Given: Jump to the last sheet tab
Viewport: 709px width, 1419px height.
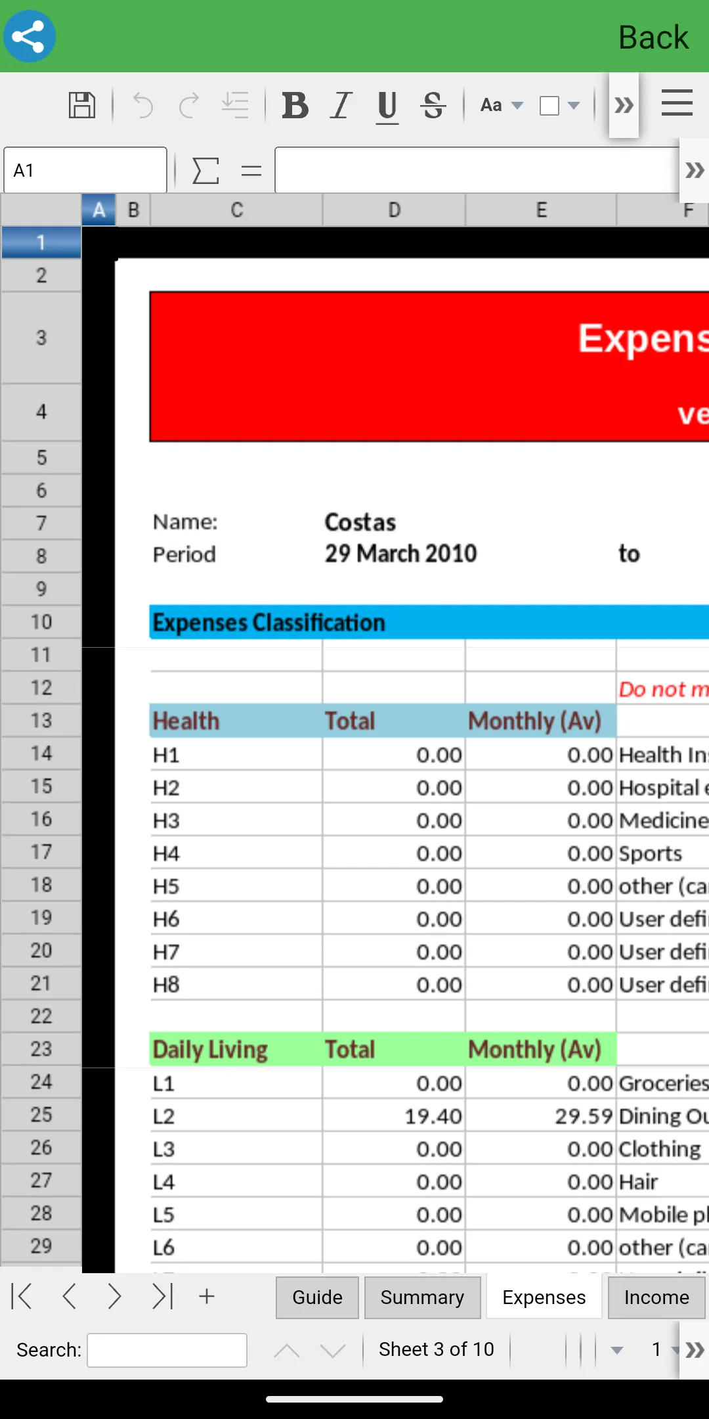Looking at the screenshot, I should pyautogui.click(x=162, y=1297).
